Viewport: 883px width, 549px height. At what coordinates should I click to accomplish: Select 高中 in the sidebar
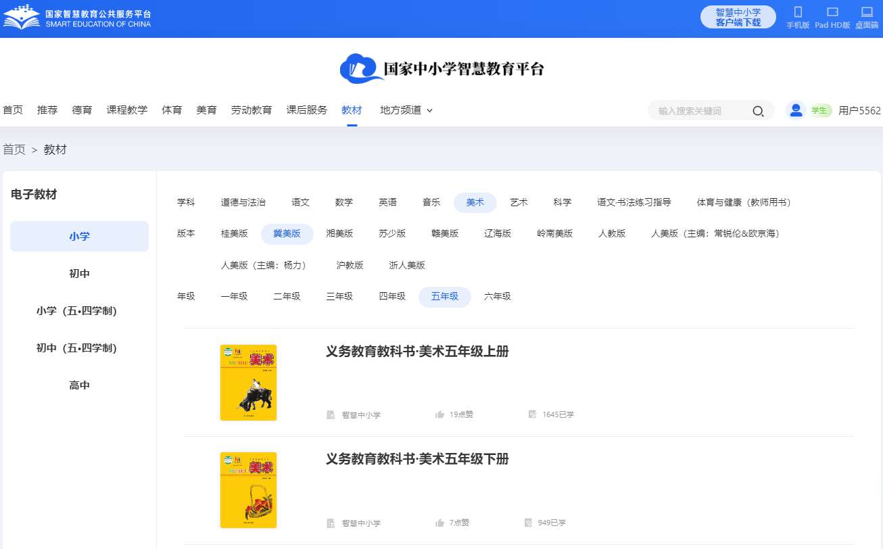(79, 385)
